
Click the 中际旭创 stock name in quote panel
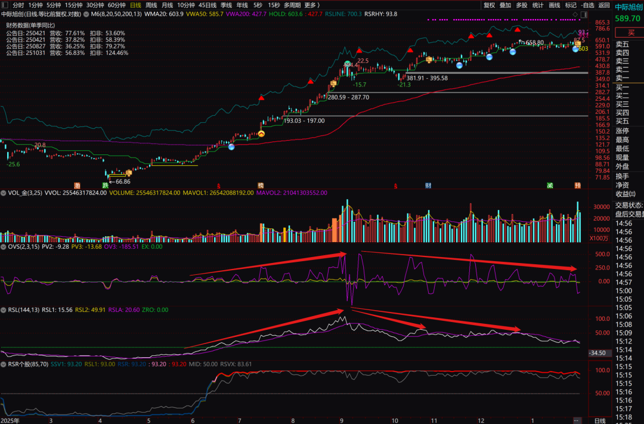pyautogui.click(x=629, y=7)
